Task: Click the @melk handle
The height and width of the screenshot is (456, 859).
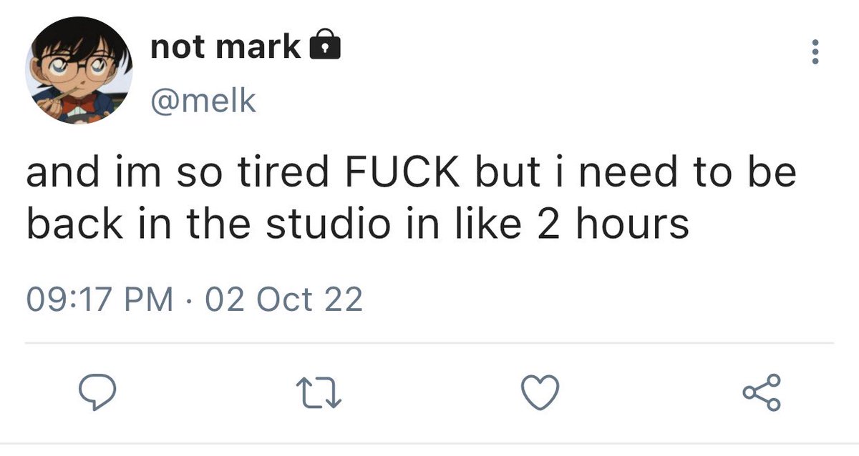Action: pyautogui.click(x=203, y=100)
